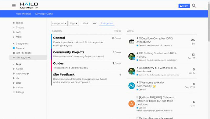This screenshot has height=119, width=210.
Task: Click the hailort tag icon
Action: coord(14,88)
